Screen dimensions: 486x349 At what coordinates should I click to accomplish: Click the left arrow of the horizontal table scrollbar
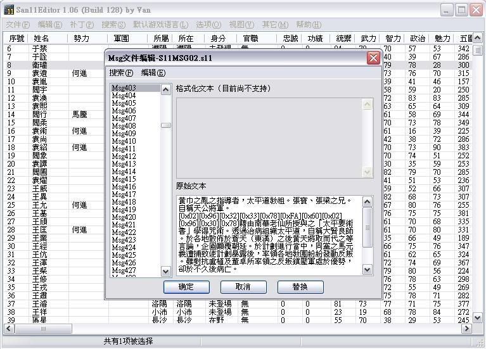point(8,329)
